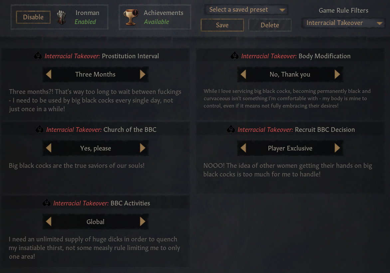Image resolution: width=390 pixels, height=273 pixels.
Task: Advance Recruit BBC Decision past Player Exclusive
Action: [337, 148]
